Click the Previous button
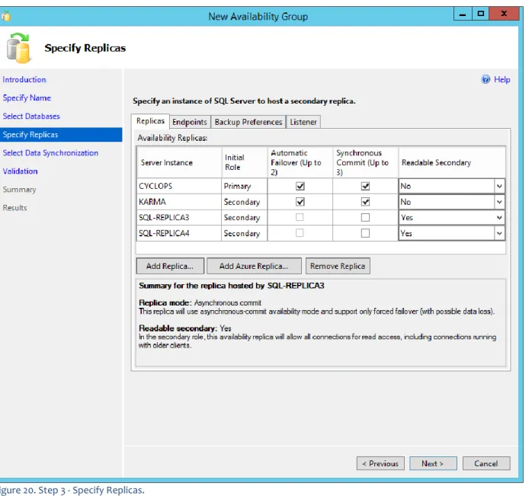Viewport: 532px width, 496px height. pos(380,463)
